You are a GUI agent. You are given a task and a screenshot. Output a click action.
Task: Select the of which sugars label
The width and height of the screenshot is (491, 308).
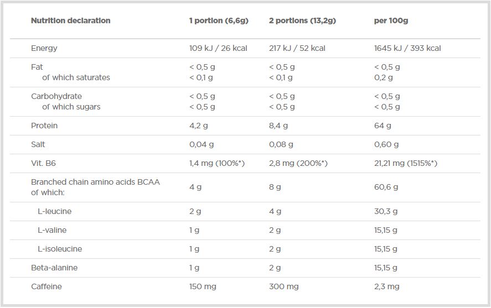coord(71,107)
